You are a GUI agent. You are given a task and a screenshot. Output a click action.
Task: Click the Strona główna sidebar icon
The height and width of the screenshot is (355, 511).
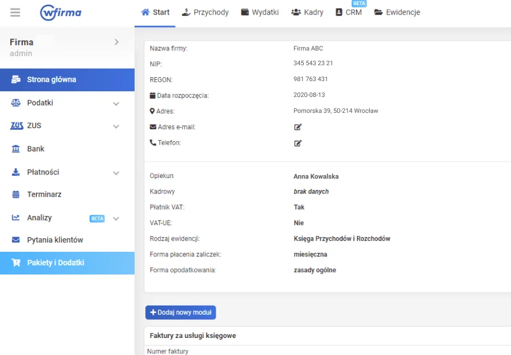coord(16,79)
